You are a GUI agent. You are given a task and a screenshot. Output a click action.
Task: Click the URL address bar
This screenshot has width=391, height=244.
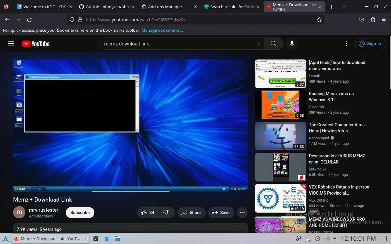click(195, 20)
